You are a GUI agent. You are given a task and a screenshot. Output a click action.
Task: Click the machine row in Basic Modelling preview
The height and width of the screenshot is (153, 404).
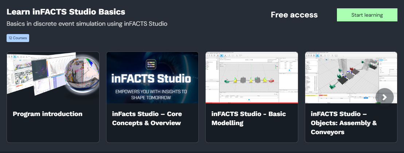[252, 79]
